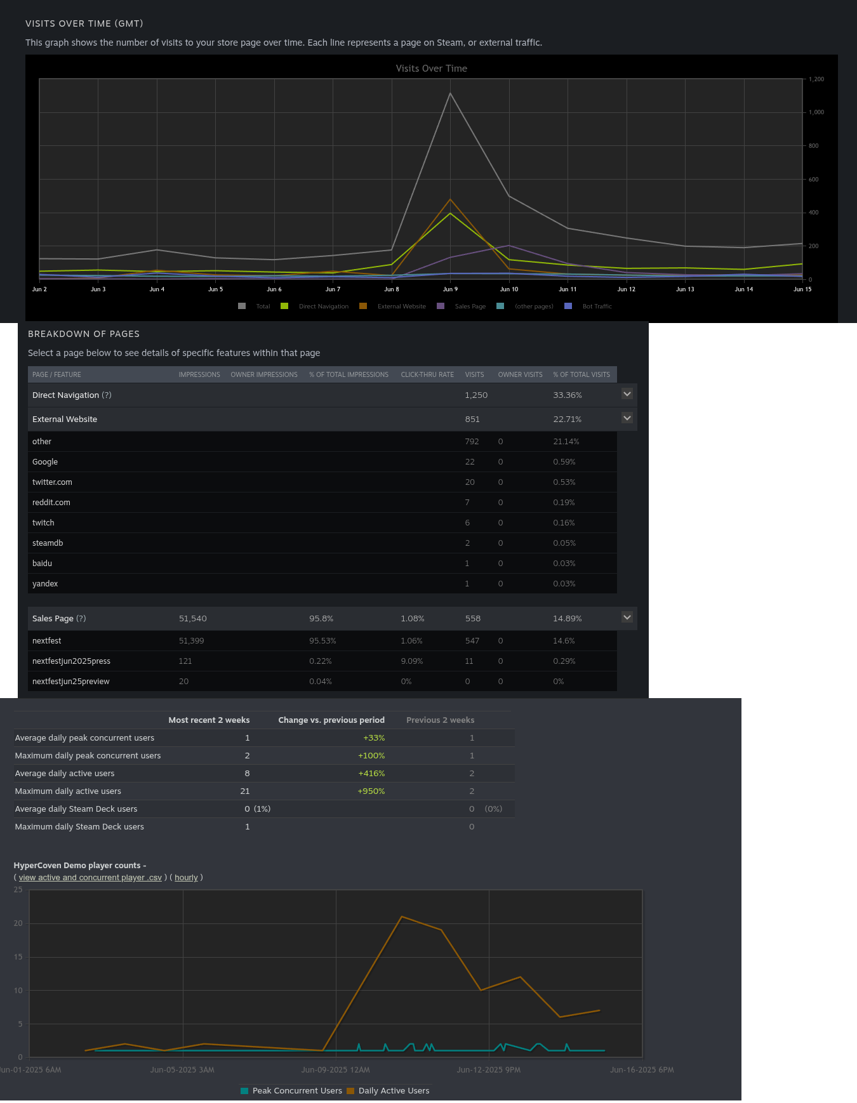The image size is (857, 1103).
Task: Toggle the Total series legend swatch
Action: point(242,306)
